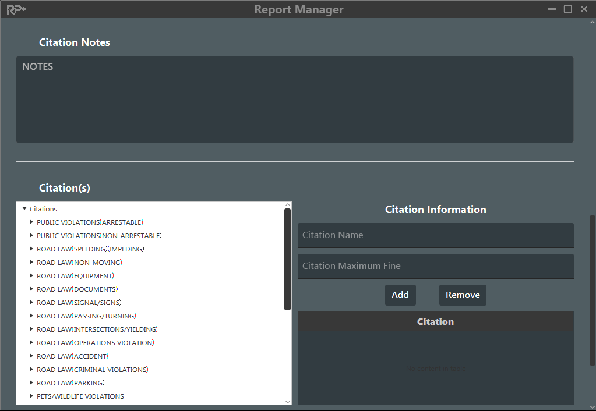Select PETS/WILDLIFE VIOLATIONS tree item
This screenshot has width=596, height=411.
80,396
